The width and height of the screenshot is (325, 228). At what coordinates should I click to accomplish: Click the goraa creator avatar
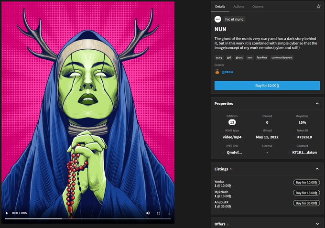point(217,72)
